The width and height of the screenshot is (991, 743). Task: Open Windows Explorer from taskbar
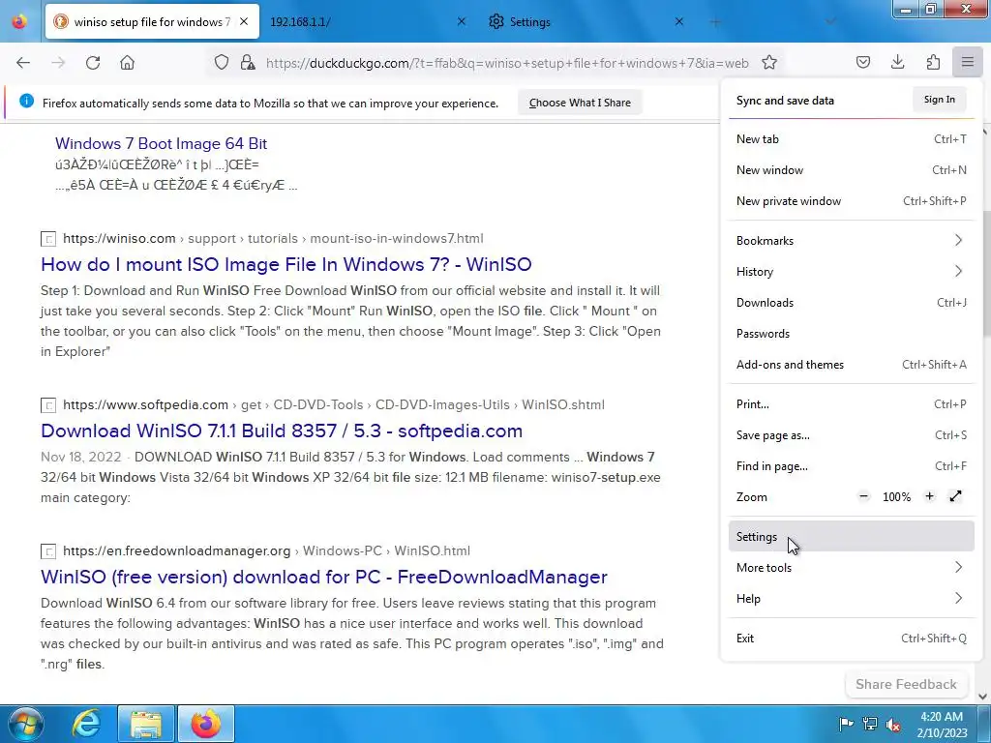[146, 724]
